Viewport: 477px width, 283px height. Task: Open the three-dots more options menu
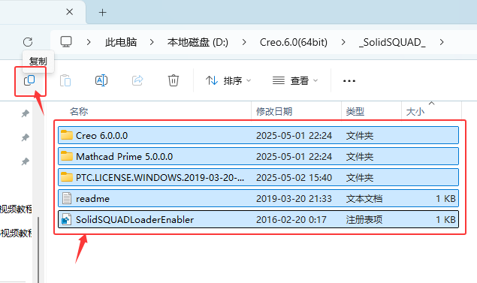349,81
